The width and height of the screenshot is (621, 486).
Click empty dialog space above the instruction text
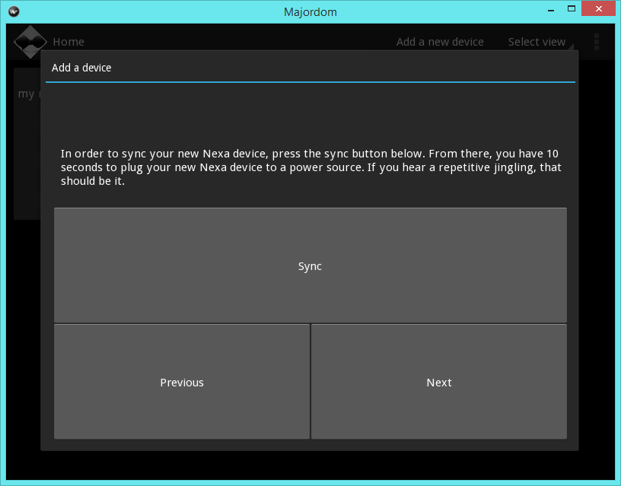coord(310,114)
